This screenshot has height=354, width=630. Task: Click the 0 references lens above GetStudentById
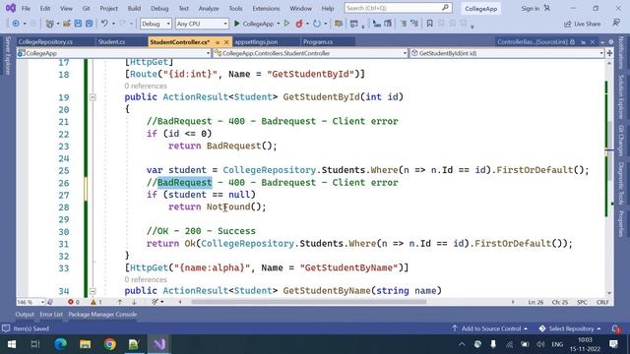point(146,86)
